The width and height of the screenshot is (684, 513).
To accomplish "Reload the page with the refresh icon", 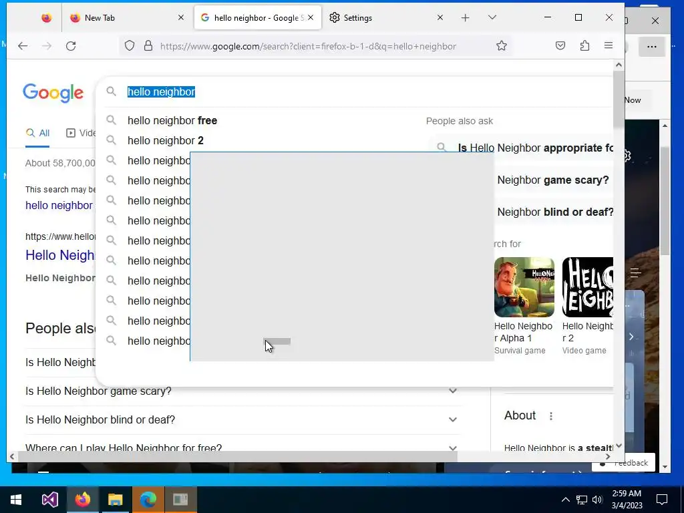I will coord(71,46).
